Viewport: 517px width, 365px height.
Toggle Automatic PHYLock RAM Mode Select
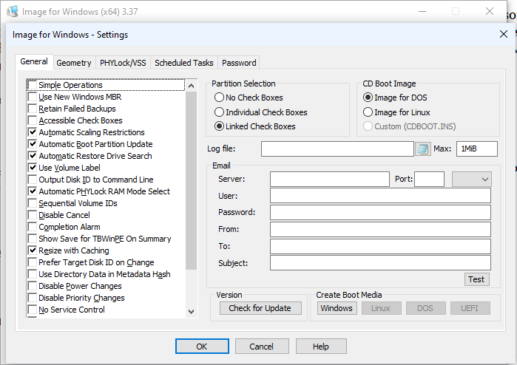click(33, 191)
